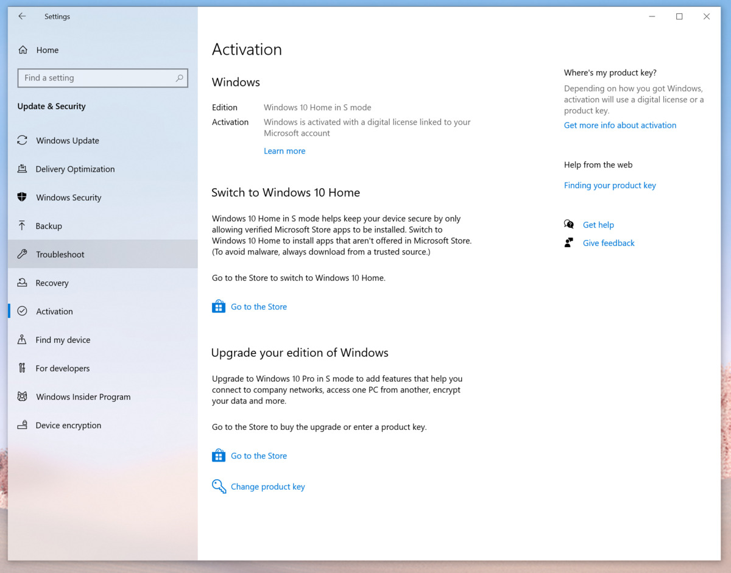Click the search magnifier icon
This screenshot has height=573, width=731.
[179, 78]
